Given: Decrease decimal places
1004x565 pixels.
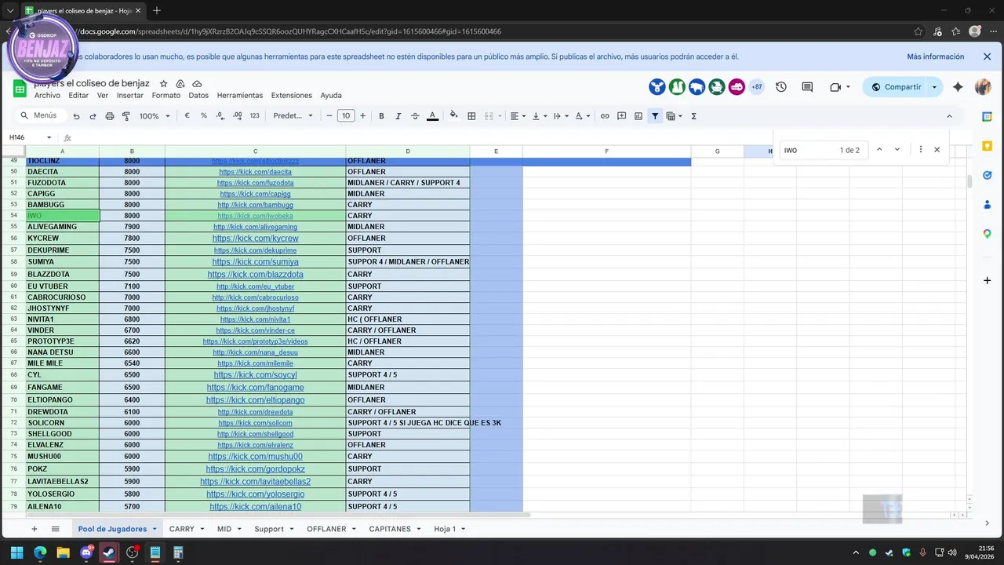Looking at the screenshot, I should coord(220,116).
